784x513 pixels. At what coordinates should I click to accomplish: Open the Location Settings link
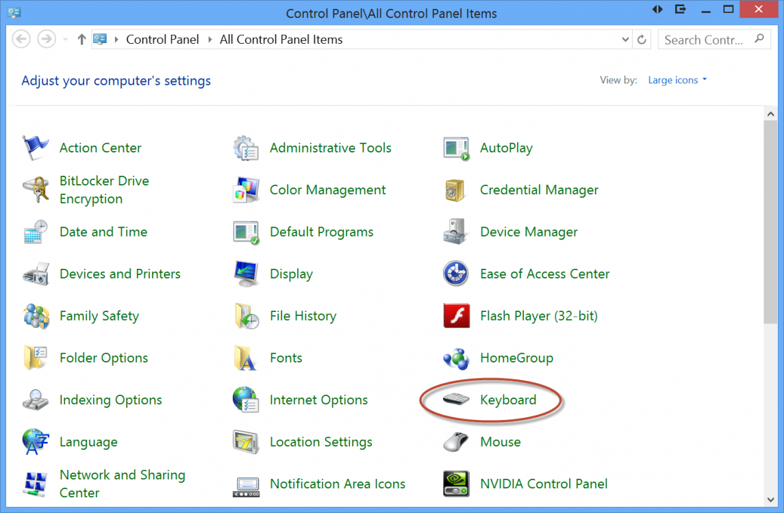pos(321,442)
